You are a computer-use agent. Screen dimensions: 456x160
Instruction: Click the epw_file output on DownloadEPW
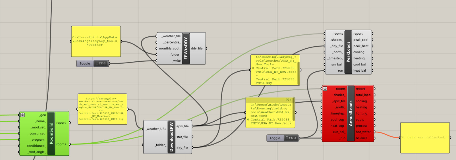[x=183, y=126]
